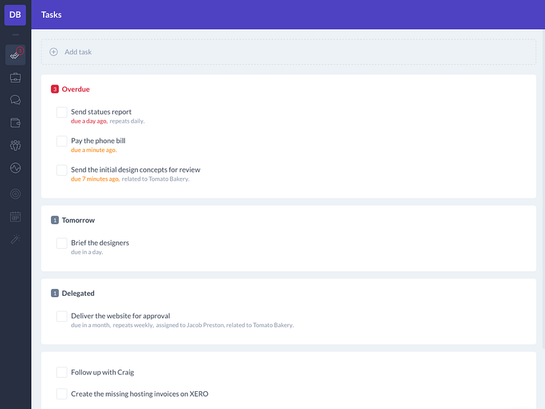The image size is (545, 409).
Task: Open the tasks checkmark icon in sidebar
Action: click(15, 55)
